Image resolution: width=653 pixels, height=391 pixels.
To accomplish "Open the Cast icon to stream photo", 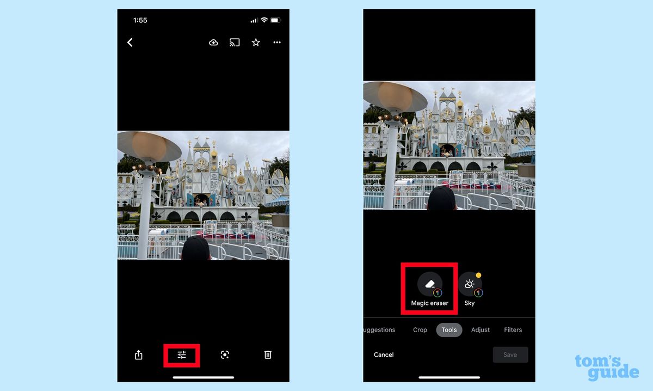I will 234,42.
